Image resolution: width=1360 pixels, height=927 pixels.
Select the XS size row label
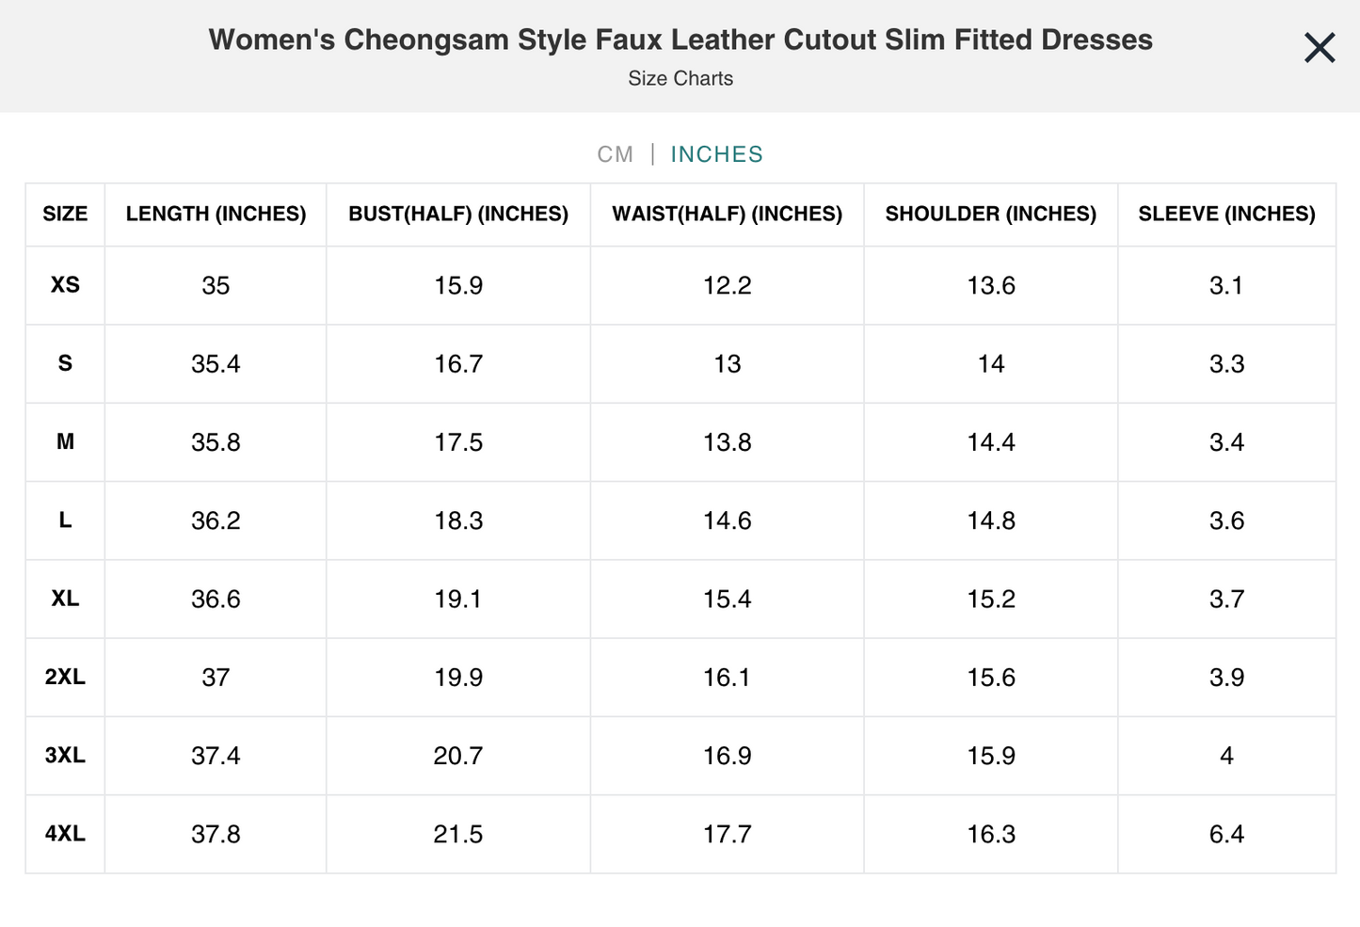coord(64,285)
